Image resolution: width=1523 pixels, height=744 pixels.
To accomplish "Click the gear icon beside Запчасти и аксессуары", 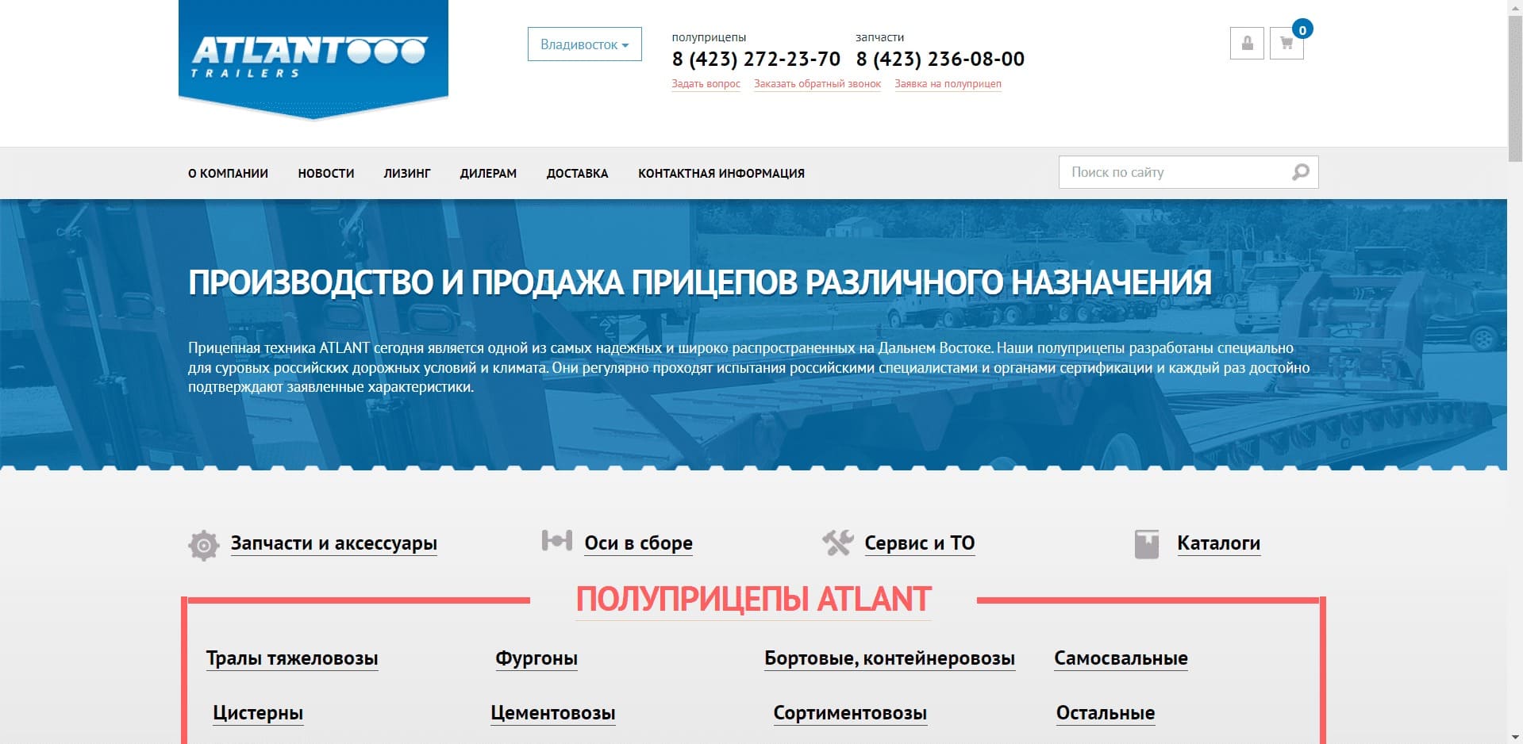I will click(x=203, y=545).
